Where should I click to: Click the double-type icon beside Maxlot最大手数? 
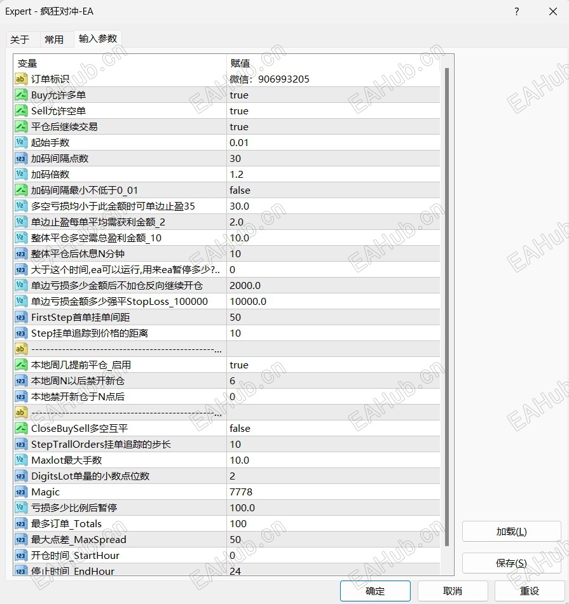coord(21,460)
